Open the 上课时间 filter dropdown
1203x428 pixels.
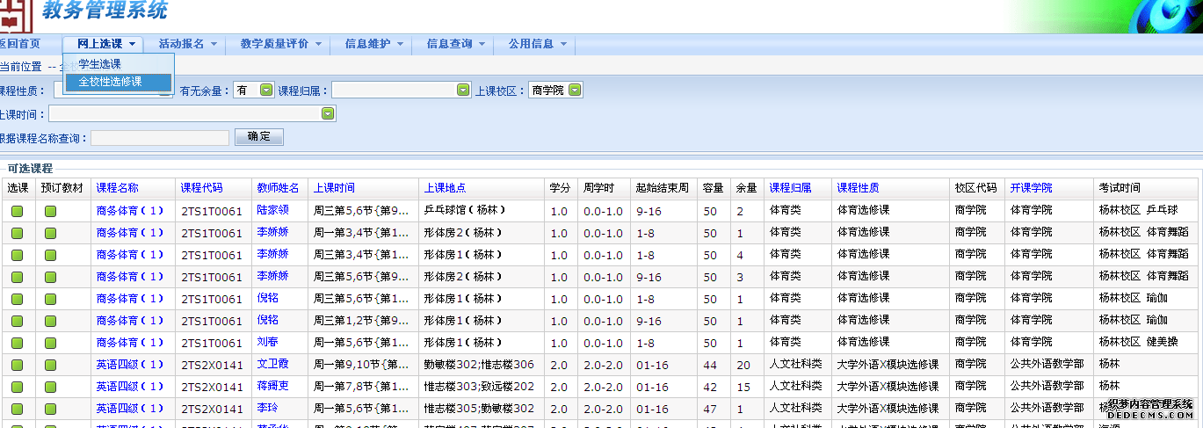(192, 113)
